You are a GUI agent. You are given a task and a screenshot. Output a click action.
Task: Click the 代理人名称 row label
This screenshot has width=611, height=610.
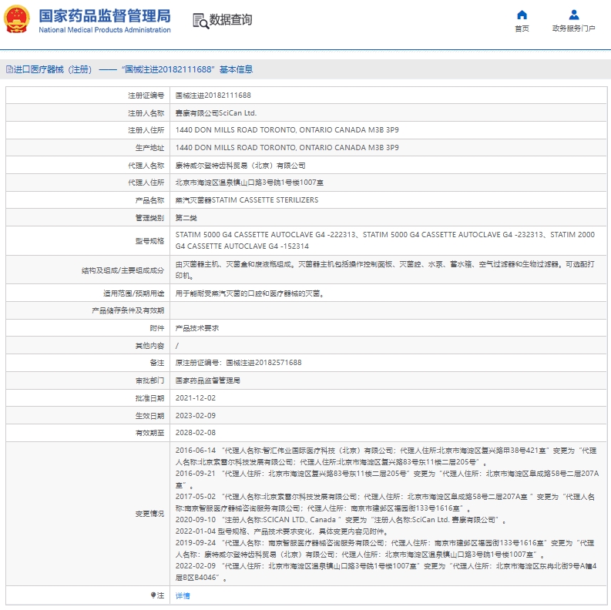click(x=146, y=166)
